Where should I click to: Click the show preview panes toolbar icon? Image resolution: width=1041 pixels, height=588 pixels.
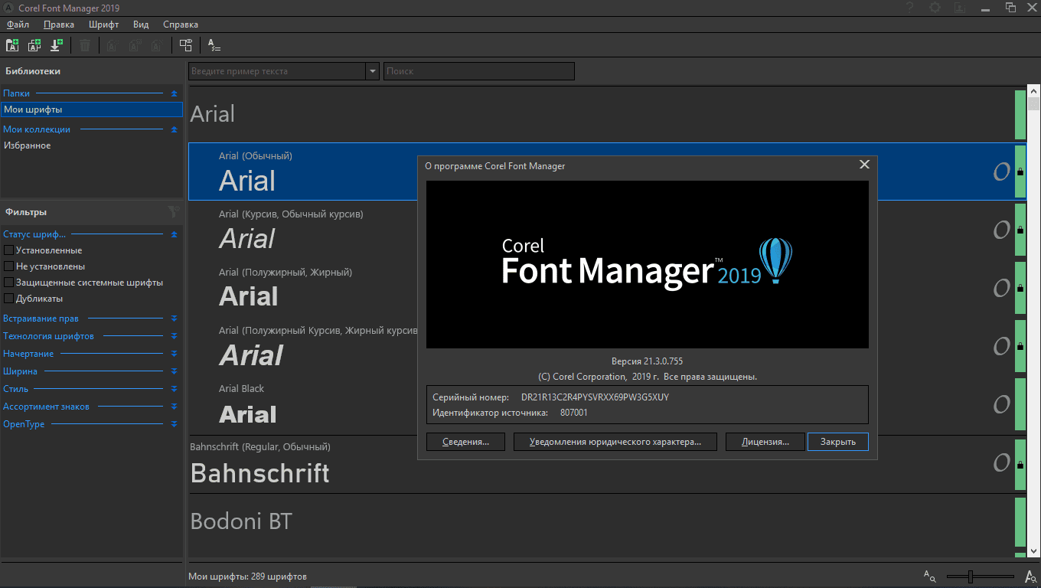coord(185,45)
